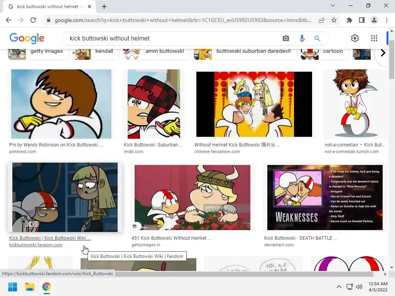Click 'not-a-comedian — Kick But...' title
Viewport: 395px width, 296px height.
355,145
